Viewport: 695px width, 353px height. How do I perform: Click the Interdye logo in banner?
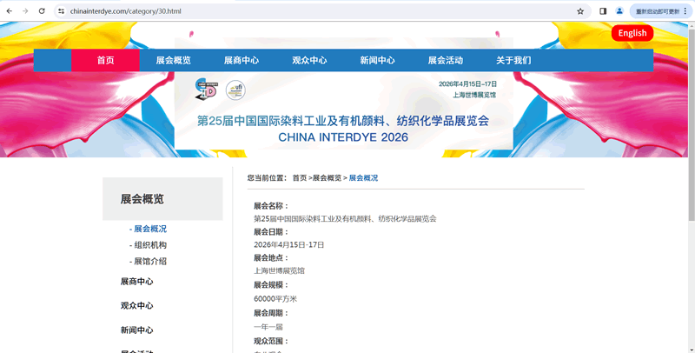point(206,90)
